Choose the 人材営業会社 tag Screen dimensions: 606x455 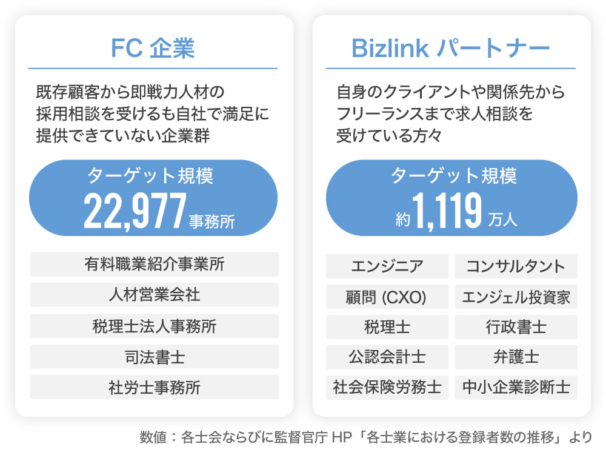pyautogui.click(x=154, y=295)
